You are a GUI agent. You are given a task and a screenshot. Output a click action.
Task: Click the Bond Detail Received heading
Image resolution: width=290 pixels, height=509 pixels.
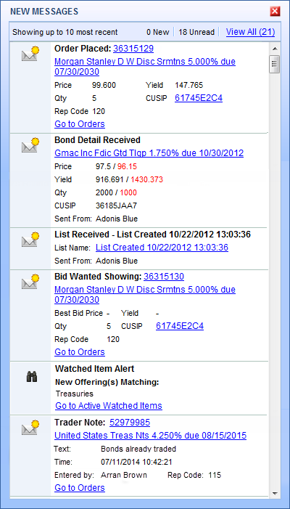click(x=98, y=140)
